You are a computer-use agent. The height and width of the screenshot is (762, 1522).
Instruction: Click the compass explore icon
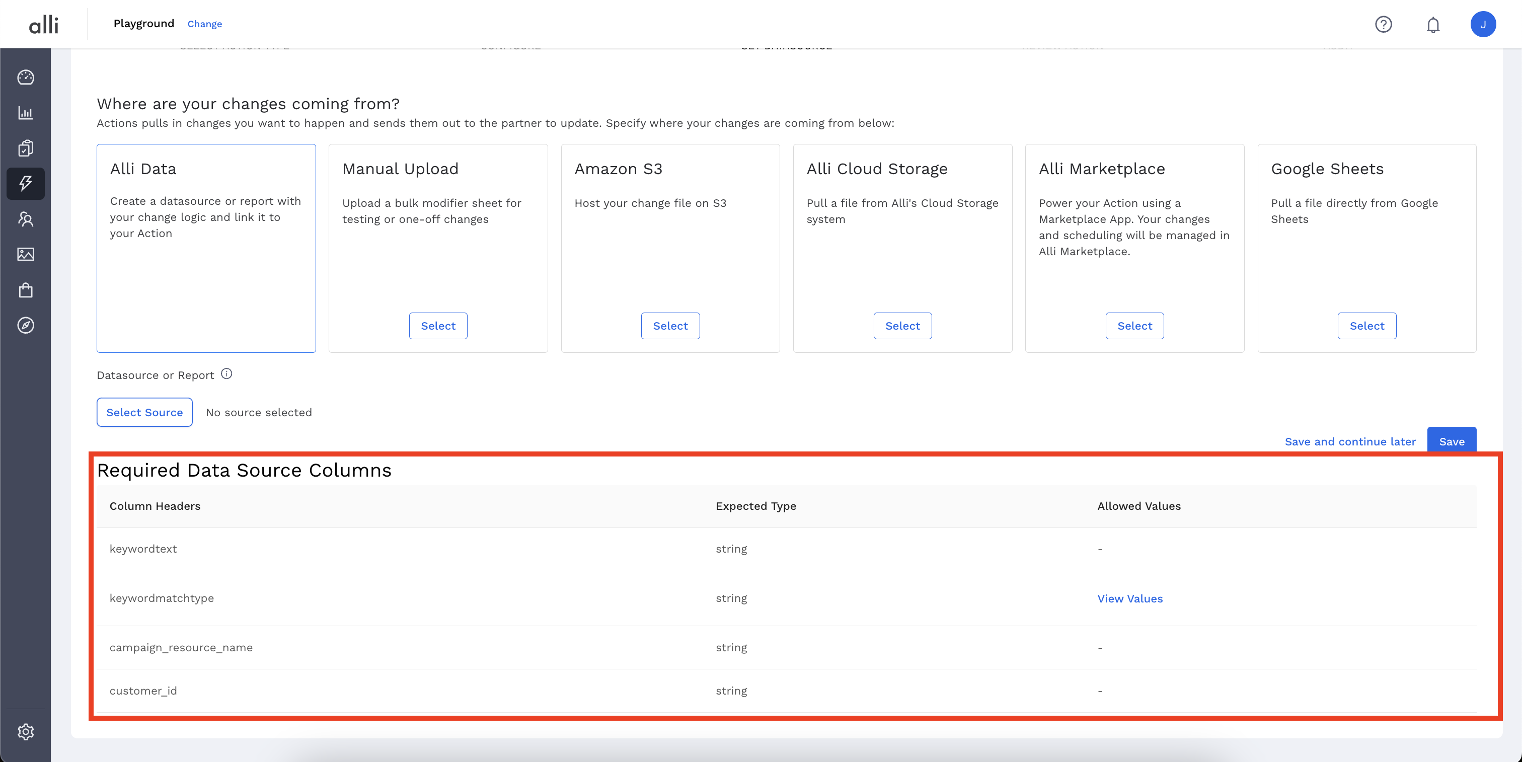pyautogui.click(x=25, y=326)
